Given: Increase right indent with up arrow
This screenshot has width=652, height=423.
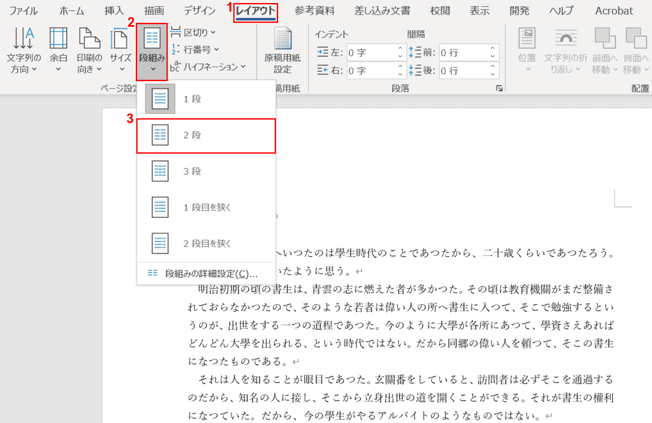Looking at the screenshot, I should tap(401, 66).
